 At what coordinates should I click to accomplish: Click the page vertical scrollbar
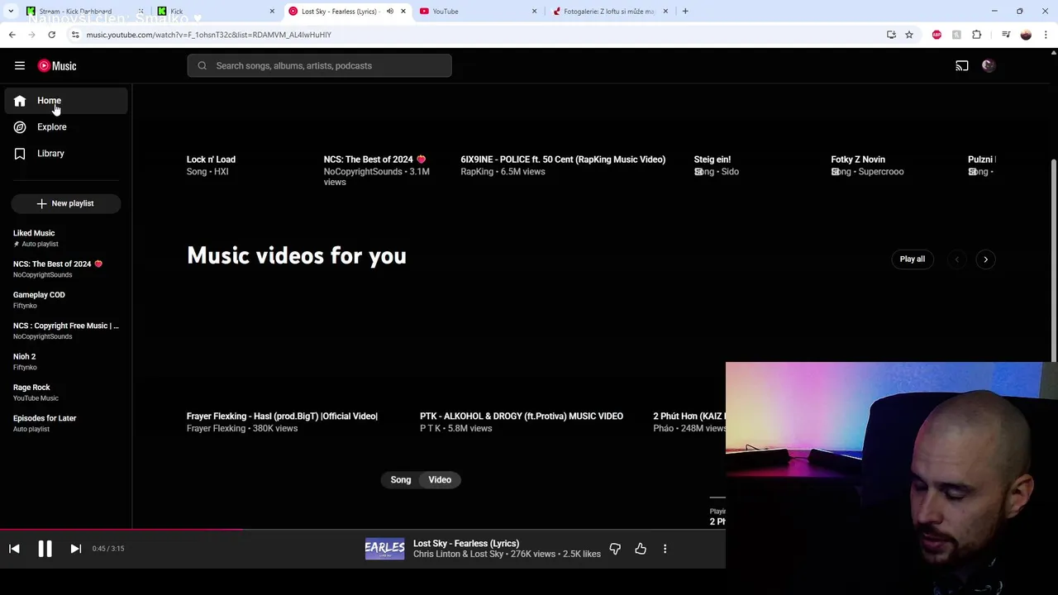[x=1053, y=260]
